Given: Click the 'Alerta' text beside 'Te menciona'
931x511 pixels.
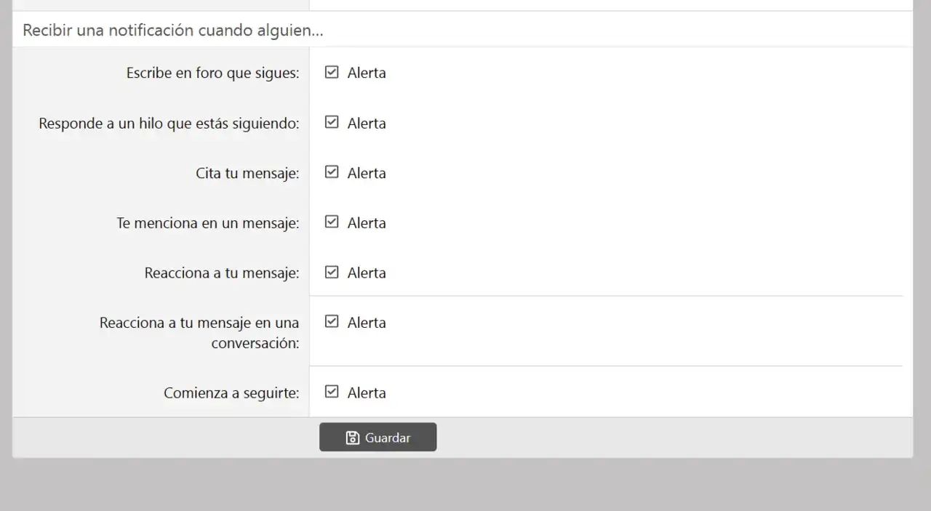Looking at the screenshot, I should (367, 223).
